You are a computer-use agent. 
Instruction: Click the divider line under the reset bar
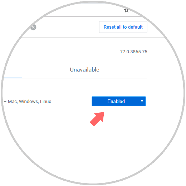93,38
